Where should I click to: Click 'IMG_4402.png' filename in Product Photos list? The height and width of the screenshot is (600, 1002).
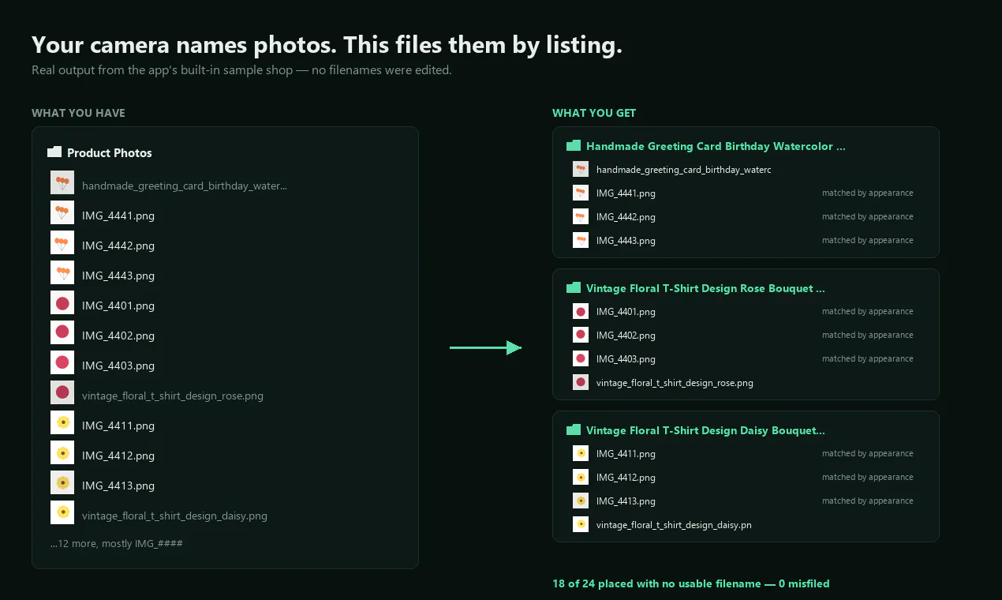[118, 336]
